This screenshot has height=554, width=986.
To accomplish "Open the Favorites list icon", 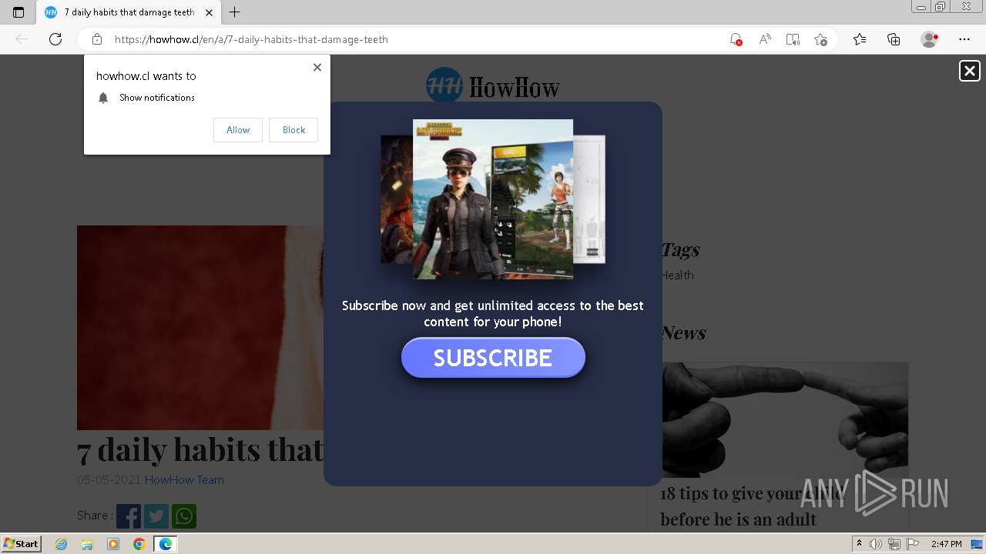I will coord(860,39).
